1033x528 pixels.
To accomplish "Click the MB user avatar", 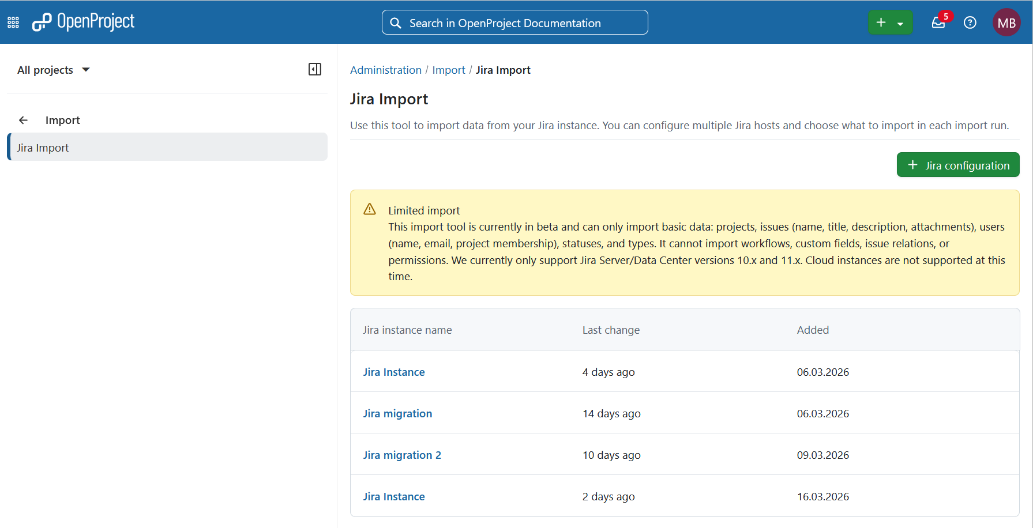I will click(1006, 22).
